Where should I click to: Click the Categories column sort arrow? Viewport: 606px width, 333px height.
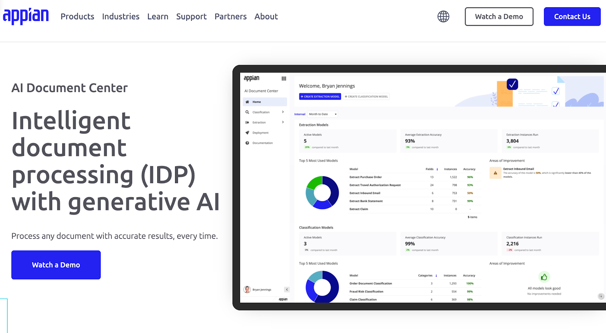[x=436, y=275]
